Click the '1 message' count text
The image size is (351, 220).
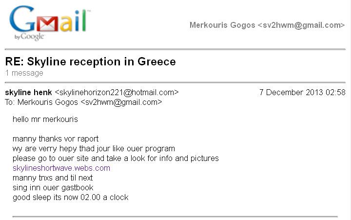[x=24, y=73]
